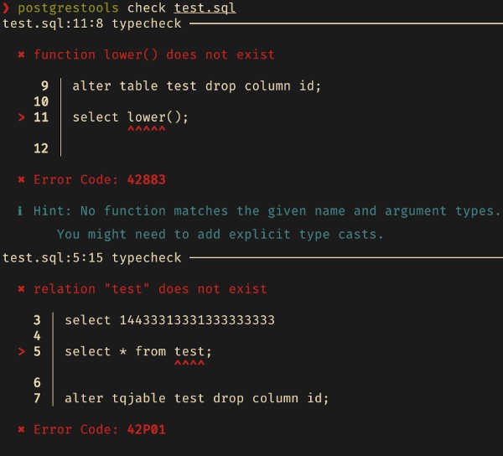The height and width of the screenshot is (456, 503).
Task: Click the 'You might need to add explicit type casts' text
Action: point(220,235)
